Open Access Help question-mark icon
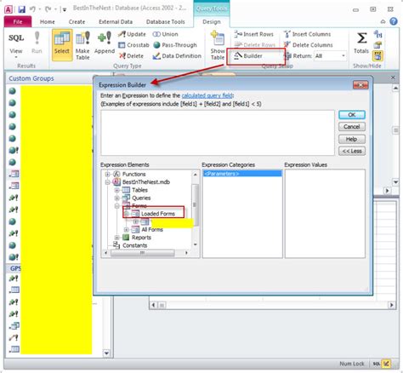Screen dimensions: 403x373 pos(394,21)
